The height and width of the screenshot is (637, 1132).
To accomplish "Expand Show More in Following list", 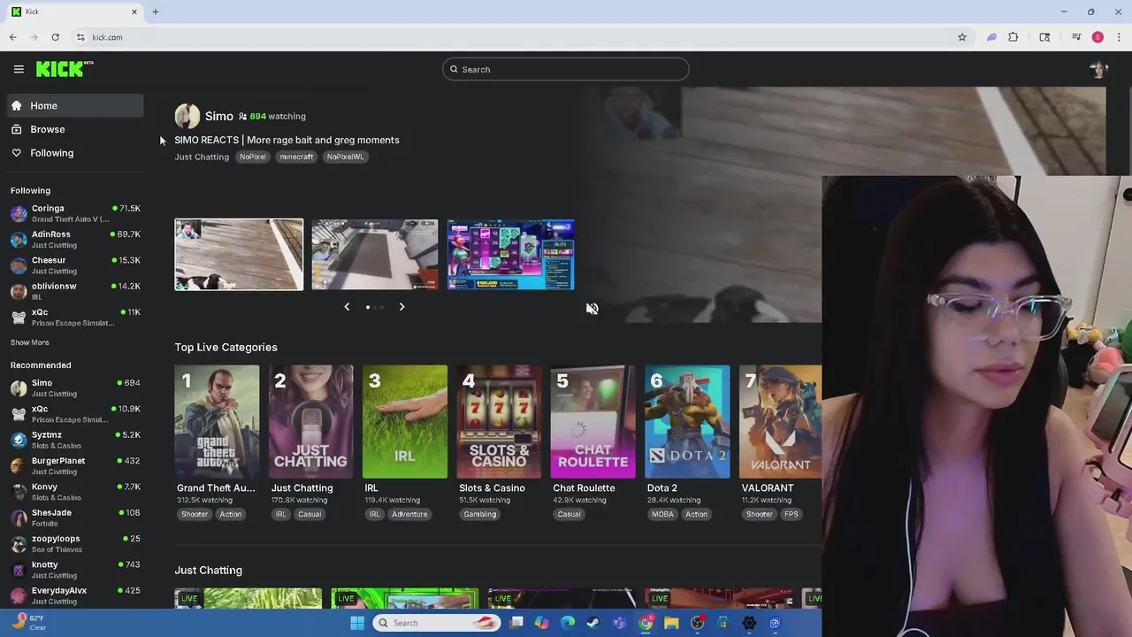I will tap(30, 342).
